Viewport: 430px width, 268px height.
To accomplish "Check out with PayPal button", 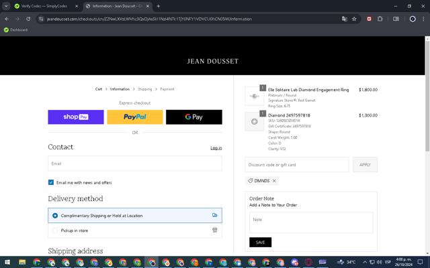I will click(x=135, y=117).
